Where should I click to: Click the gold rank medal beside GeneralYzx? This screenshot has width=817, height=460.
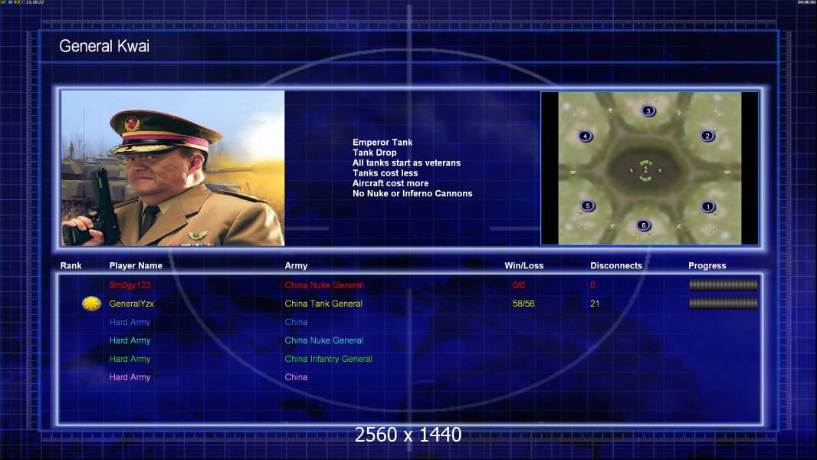point(92,303)
